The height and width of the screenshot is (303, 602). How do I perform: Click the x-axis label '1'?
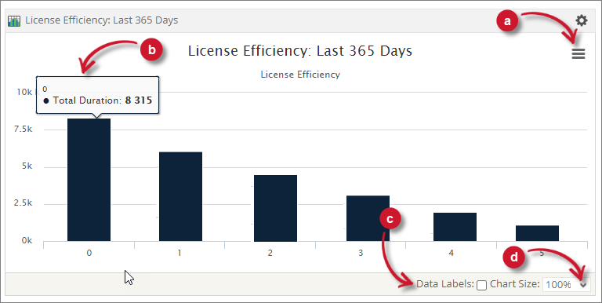(180, 254)
